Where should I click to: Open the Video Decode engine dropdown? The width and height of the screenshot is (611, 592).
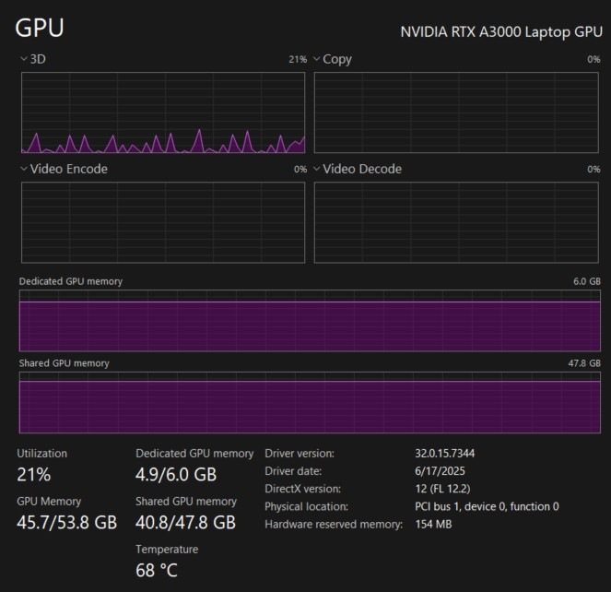(x=317, y=169)
